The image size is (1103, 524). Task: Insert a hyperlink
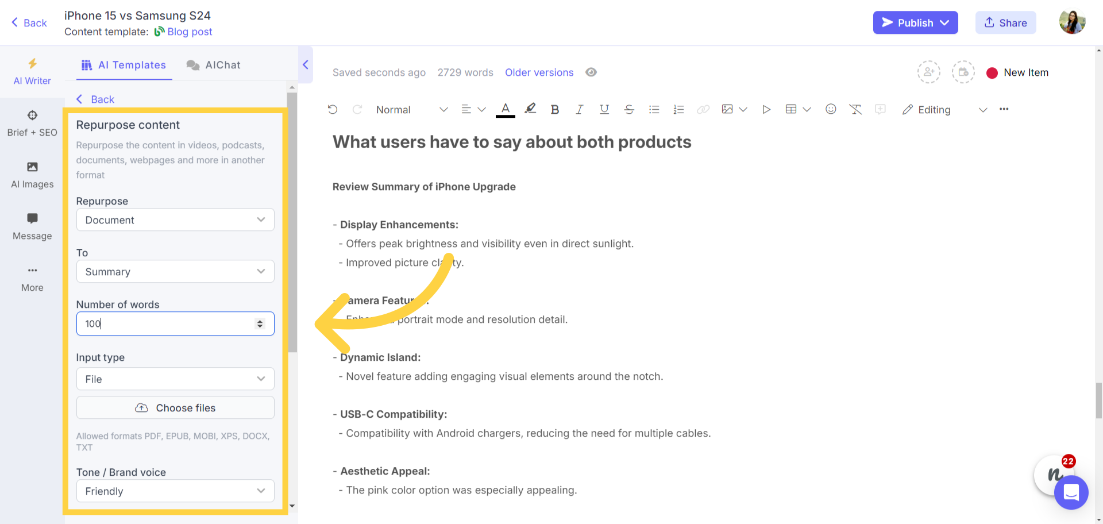click(703, 109)
